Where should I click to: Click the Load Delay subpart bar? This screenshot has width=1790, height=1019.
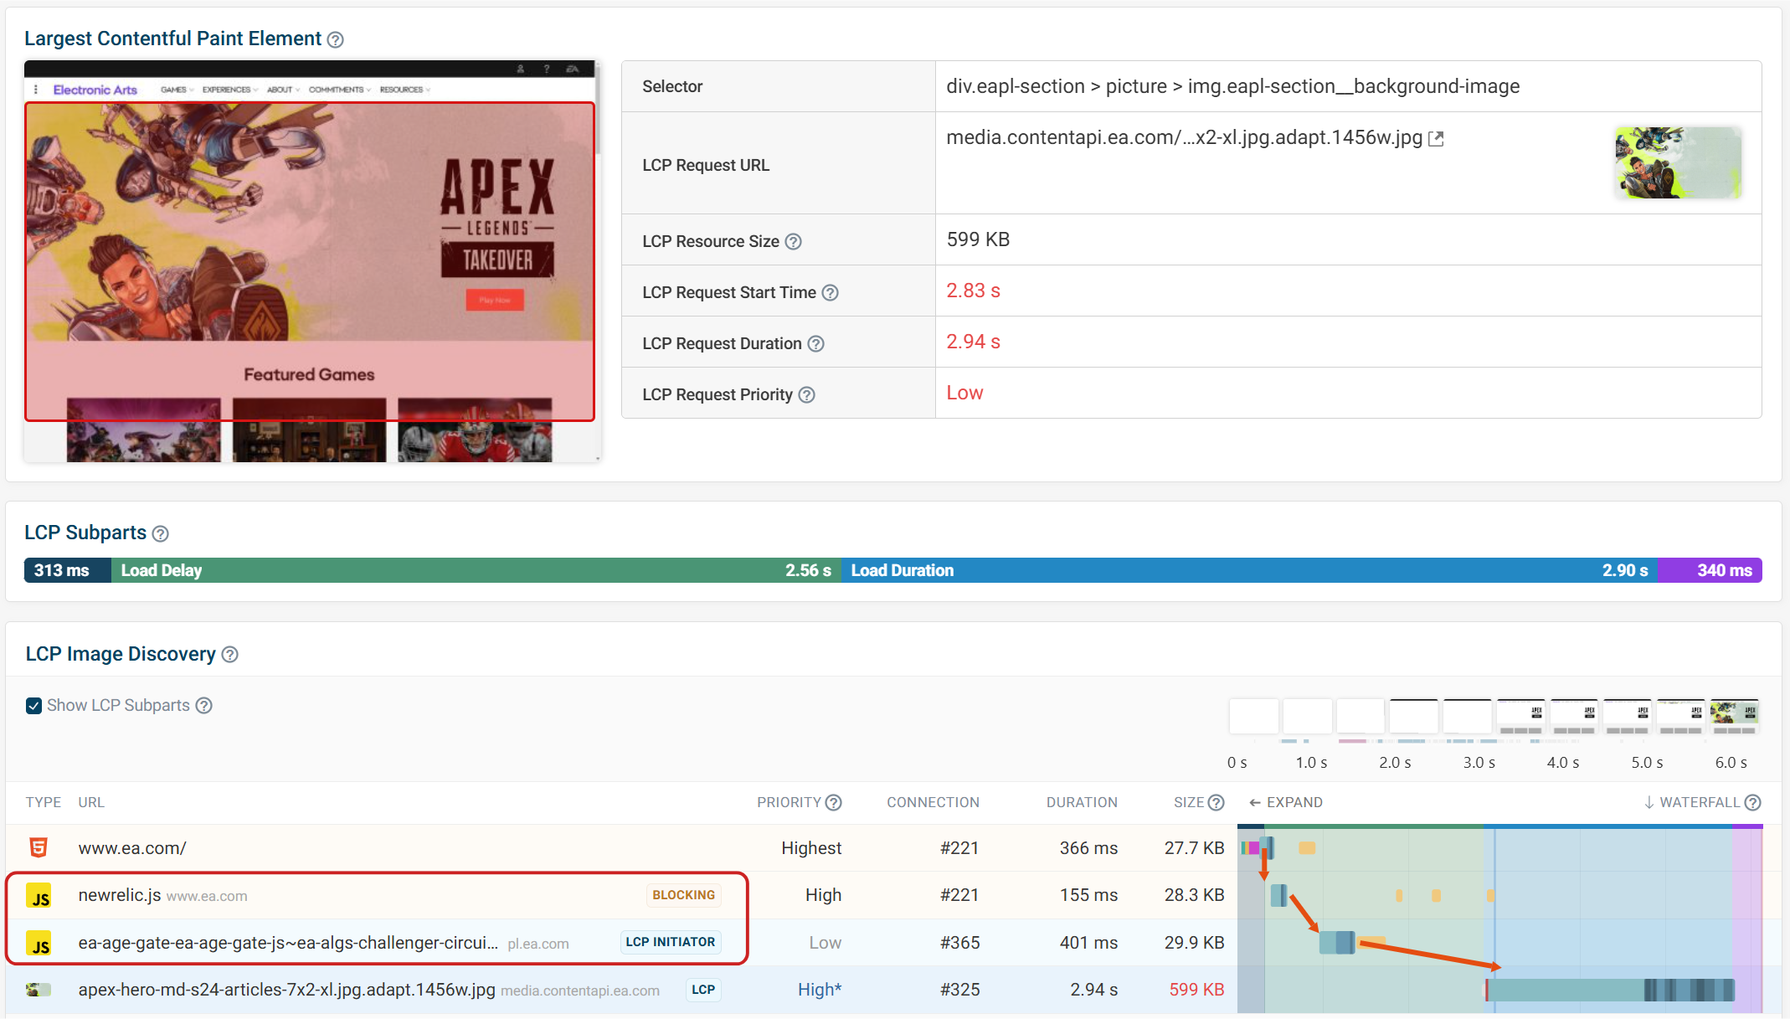[476, 570]
